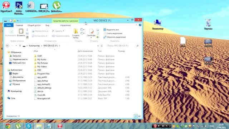Select the Средства работы с дисками contextual tab

(65, 21)
